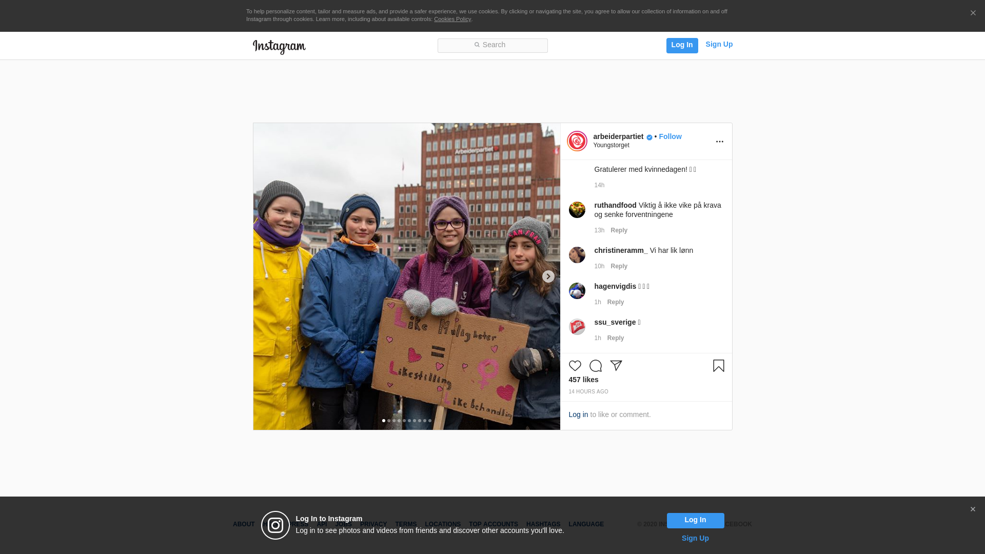The height and width of the screenshot is (554, 985).
Task: Click the Log In button in header
Action: click(x=682, y=46)
